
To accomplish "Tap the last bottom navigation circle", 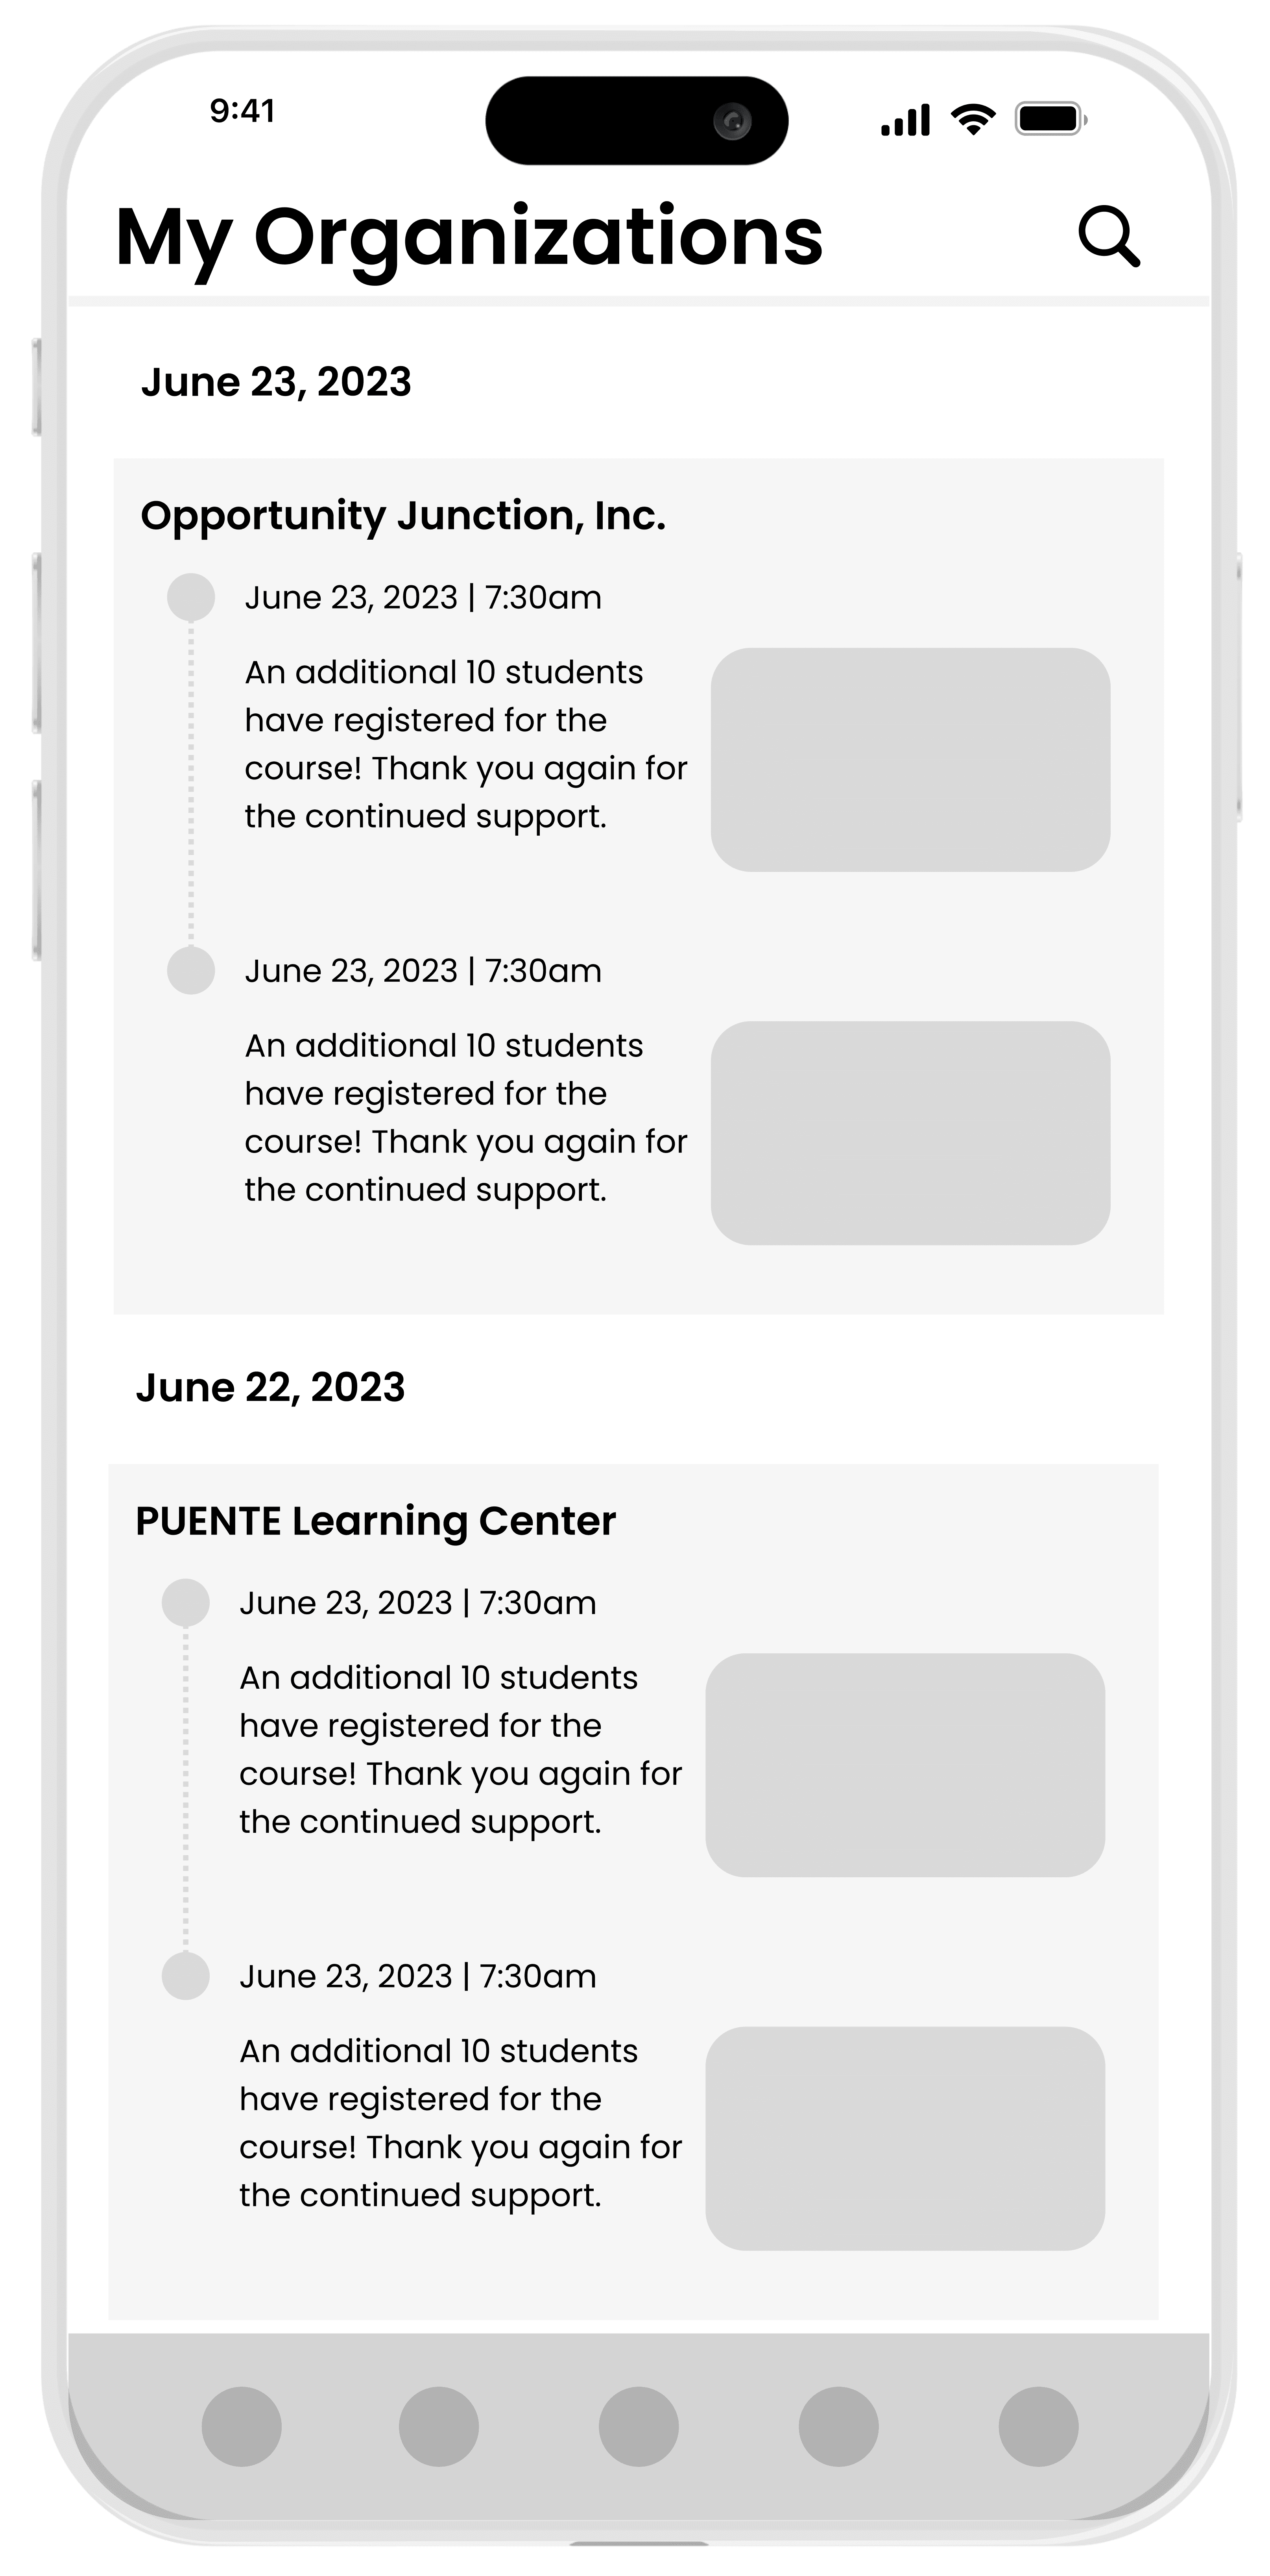I will point(1038,2426).
